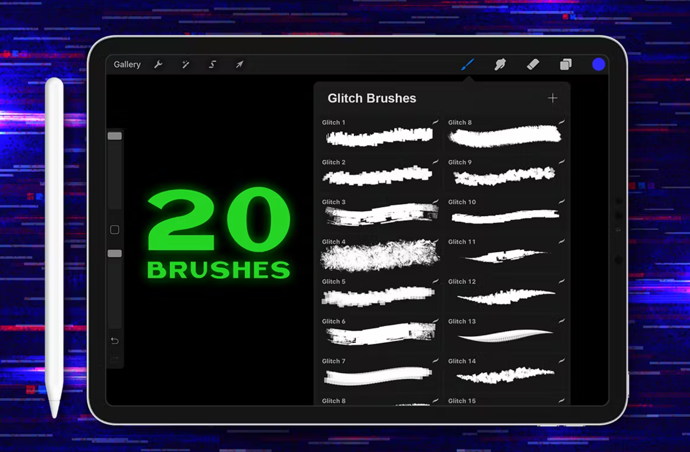Select the Selection S-shaped tool
Screen dimensions: 690x452
[213, 64]
